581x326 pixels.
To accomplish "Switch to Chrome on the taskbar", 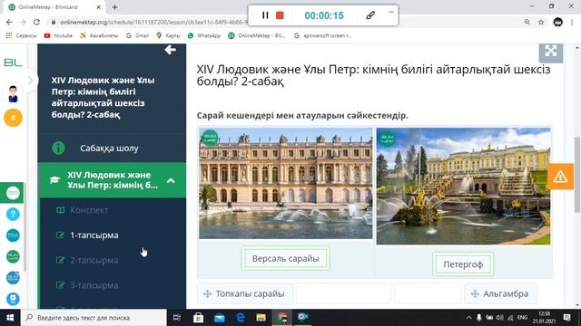I will click(x=282, y=318).
